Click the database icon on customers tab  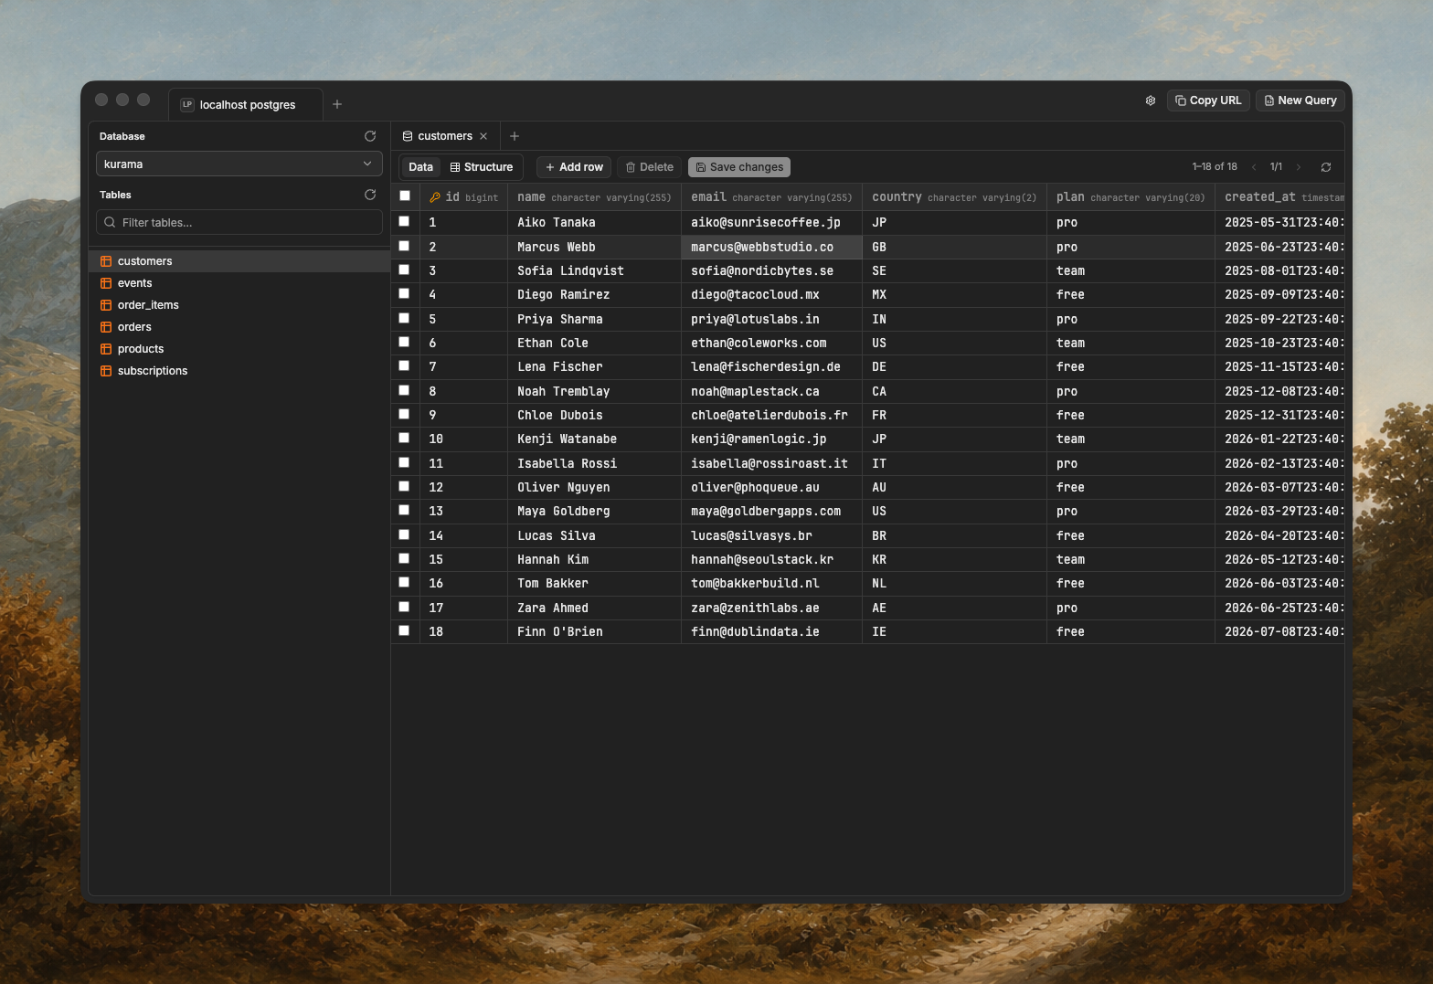(408, 136)
